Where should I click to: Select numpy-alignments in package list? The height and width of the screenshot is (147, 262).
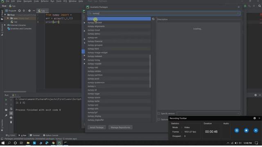pos(119,26)
